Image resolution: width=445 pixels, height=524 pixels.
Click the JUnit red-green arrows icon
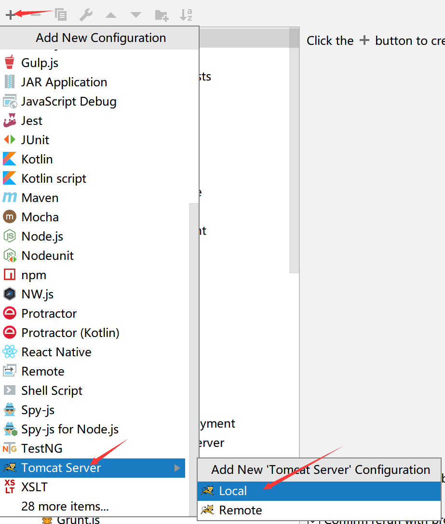point(9,139)
